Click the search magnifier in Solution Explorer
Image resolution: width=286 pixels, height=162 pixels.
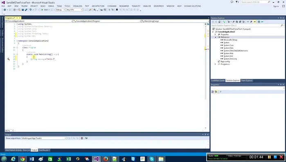click(x=282, y=25)
